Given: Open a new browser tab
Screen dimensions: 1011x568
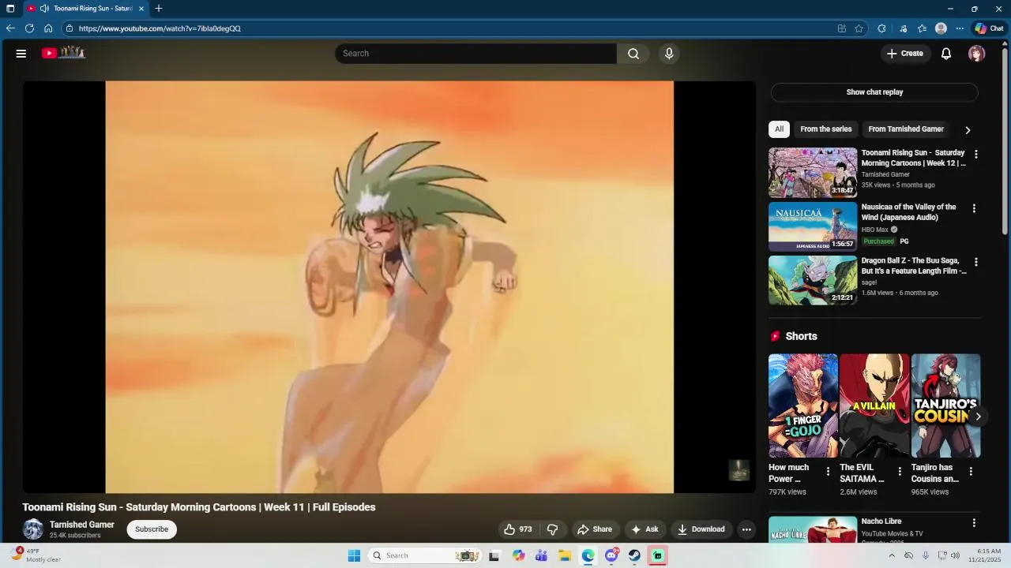Looking at the screenshot, I should tap(159, 9).
